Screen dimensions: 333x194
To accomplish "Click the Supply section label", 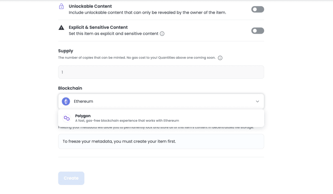I will [x=65, y=51].
